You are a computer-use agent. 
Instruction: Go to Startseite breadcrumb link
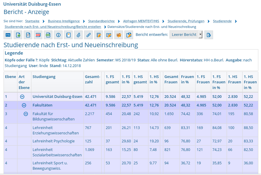click(32, 21)
